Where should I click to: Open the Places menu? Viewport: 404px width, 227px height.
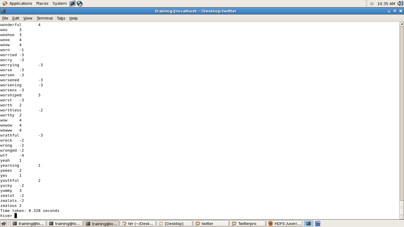coord(42,4)
